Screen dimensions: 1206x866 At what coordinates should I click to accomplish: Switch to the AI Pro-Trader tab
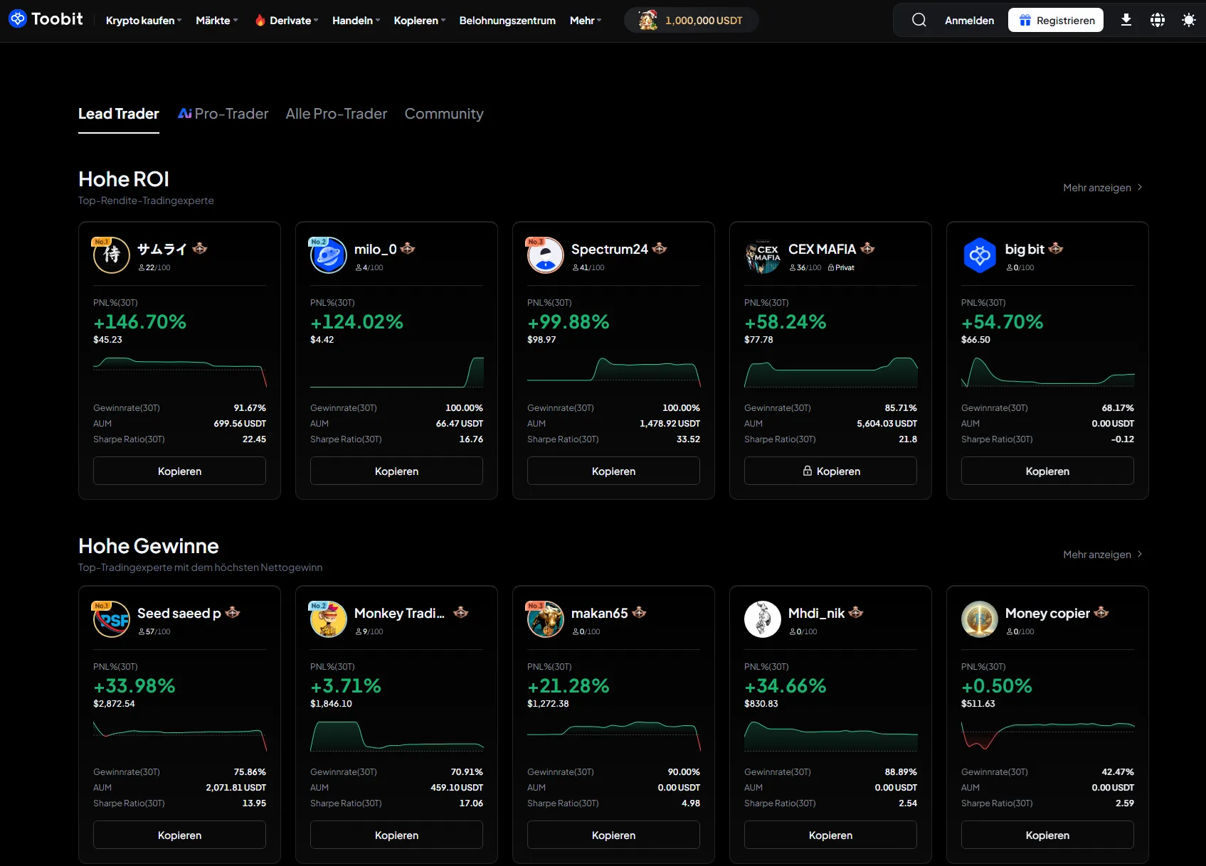pyautogui.click(x=223, y=114)
